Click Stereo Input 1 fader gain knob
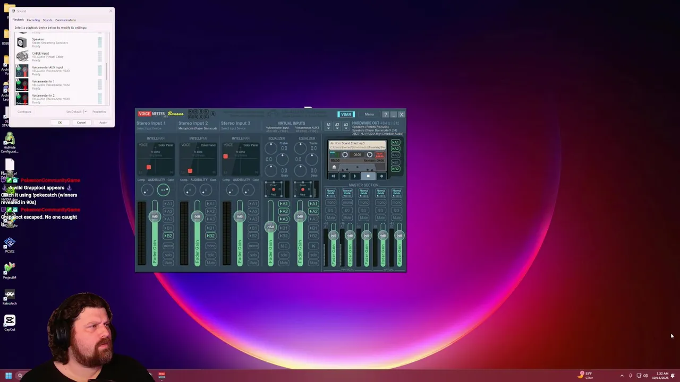Image resolution: width=680 pixels, height=382 pixels. pyautogui.click(x=155, y=216)
